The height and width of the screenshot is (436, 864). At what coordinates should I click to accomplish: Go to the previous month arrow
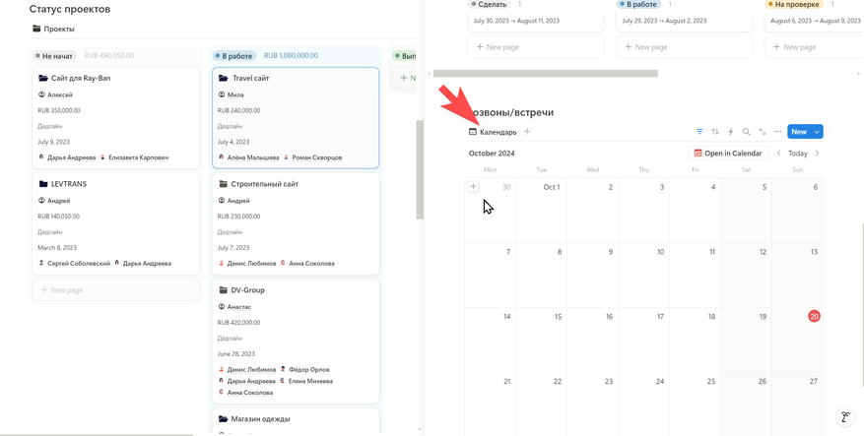tap(779, 154)
